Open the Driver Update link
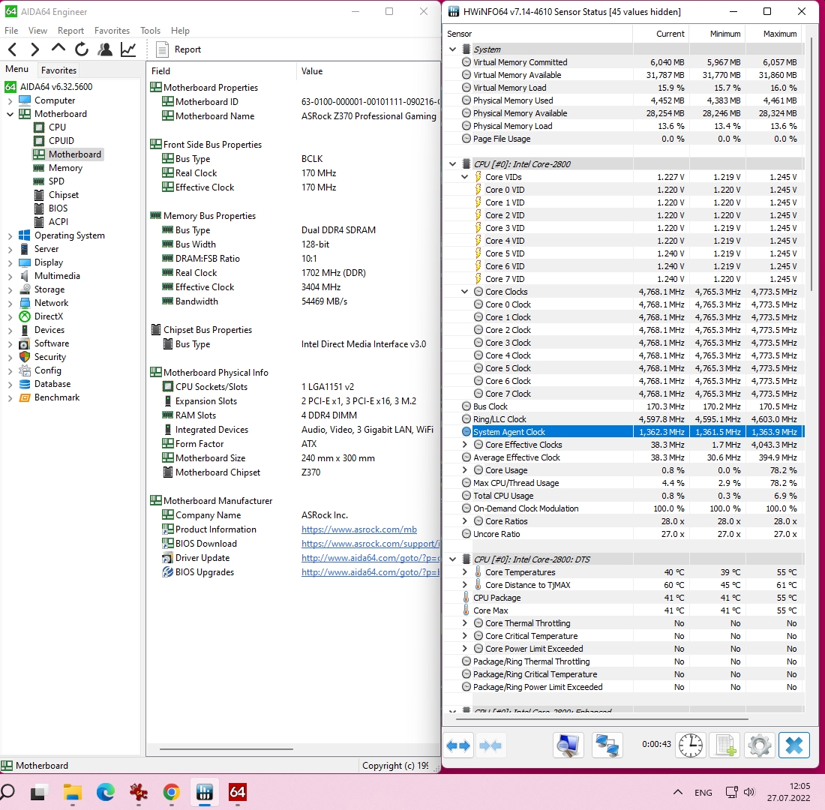Screen dimensions: 825x810 click(370, 558)
